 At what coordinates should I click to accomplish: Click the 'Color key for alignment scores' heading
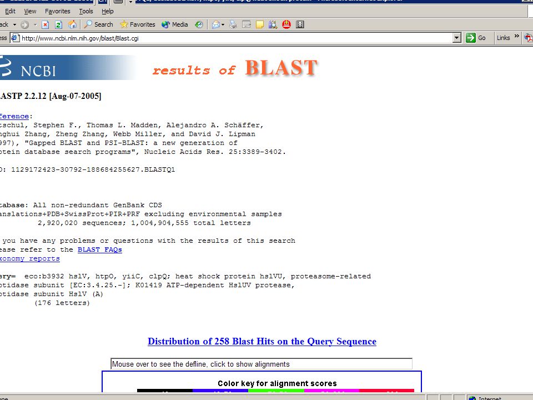(277, 383)
